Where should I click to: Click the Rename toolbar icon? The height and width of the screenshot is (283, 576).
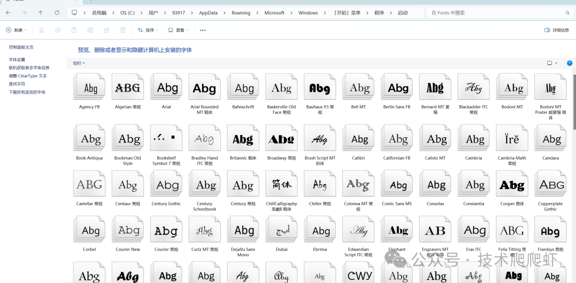90,30
